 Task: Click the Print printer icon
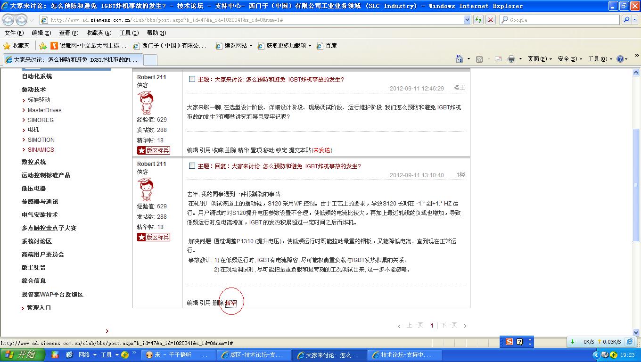pos(511,59)
